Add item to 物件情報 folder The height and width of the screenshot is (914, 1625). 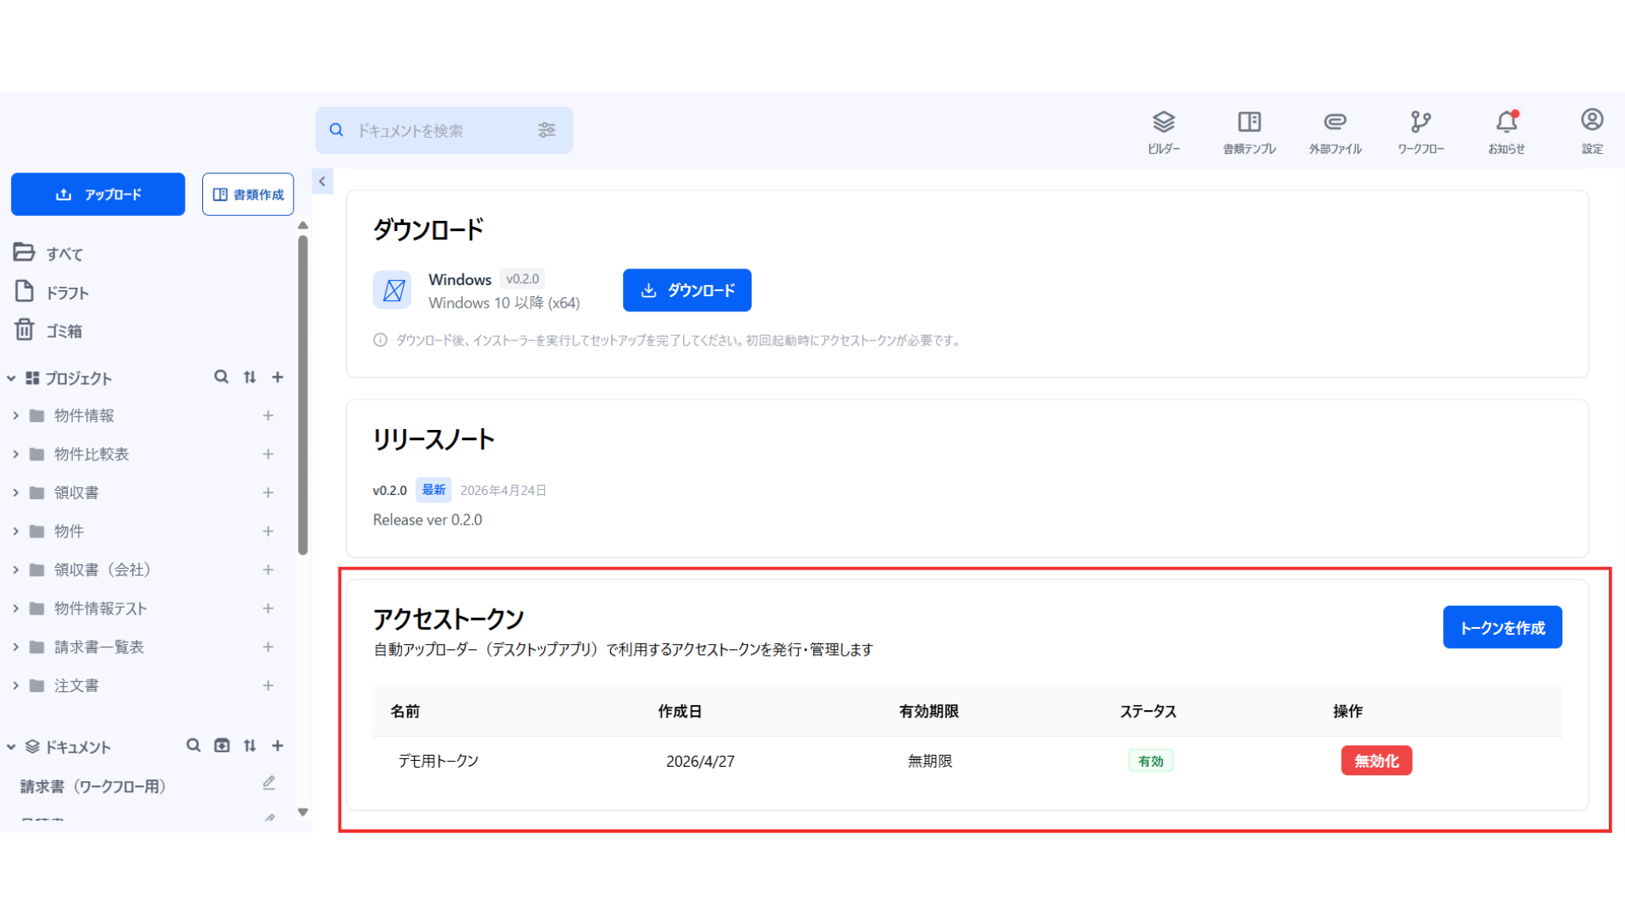click(x=268, y=416)
